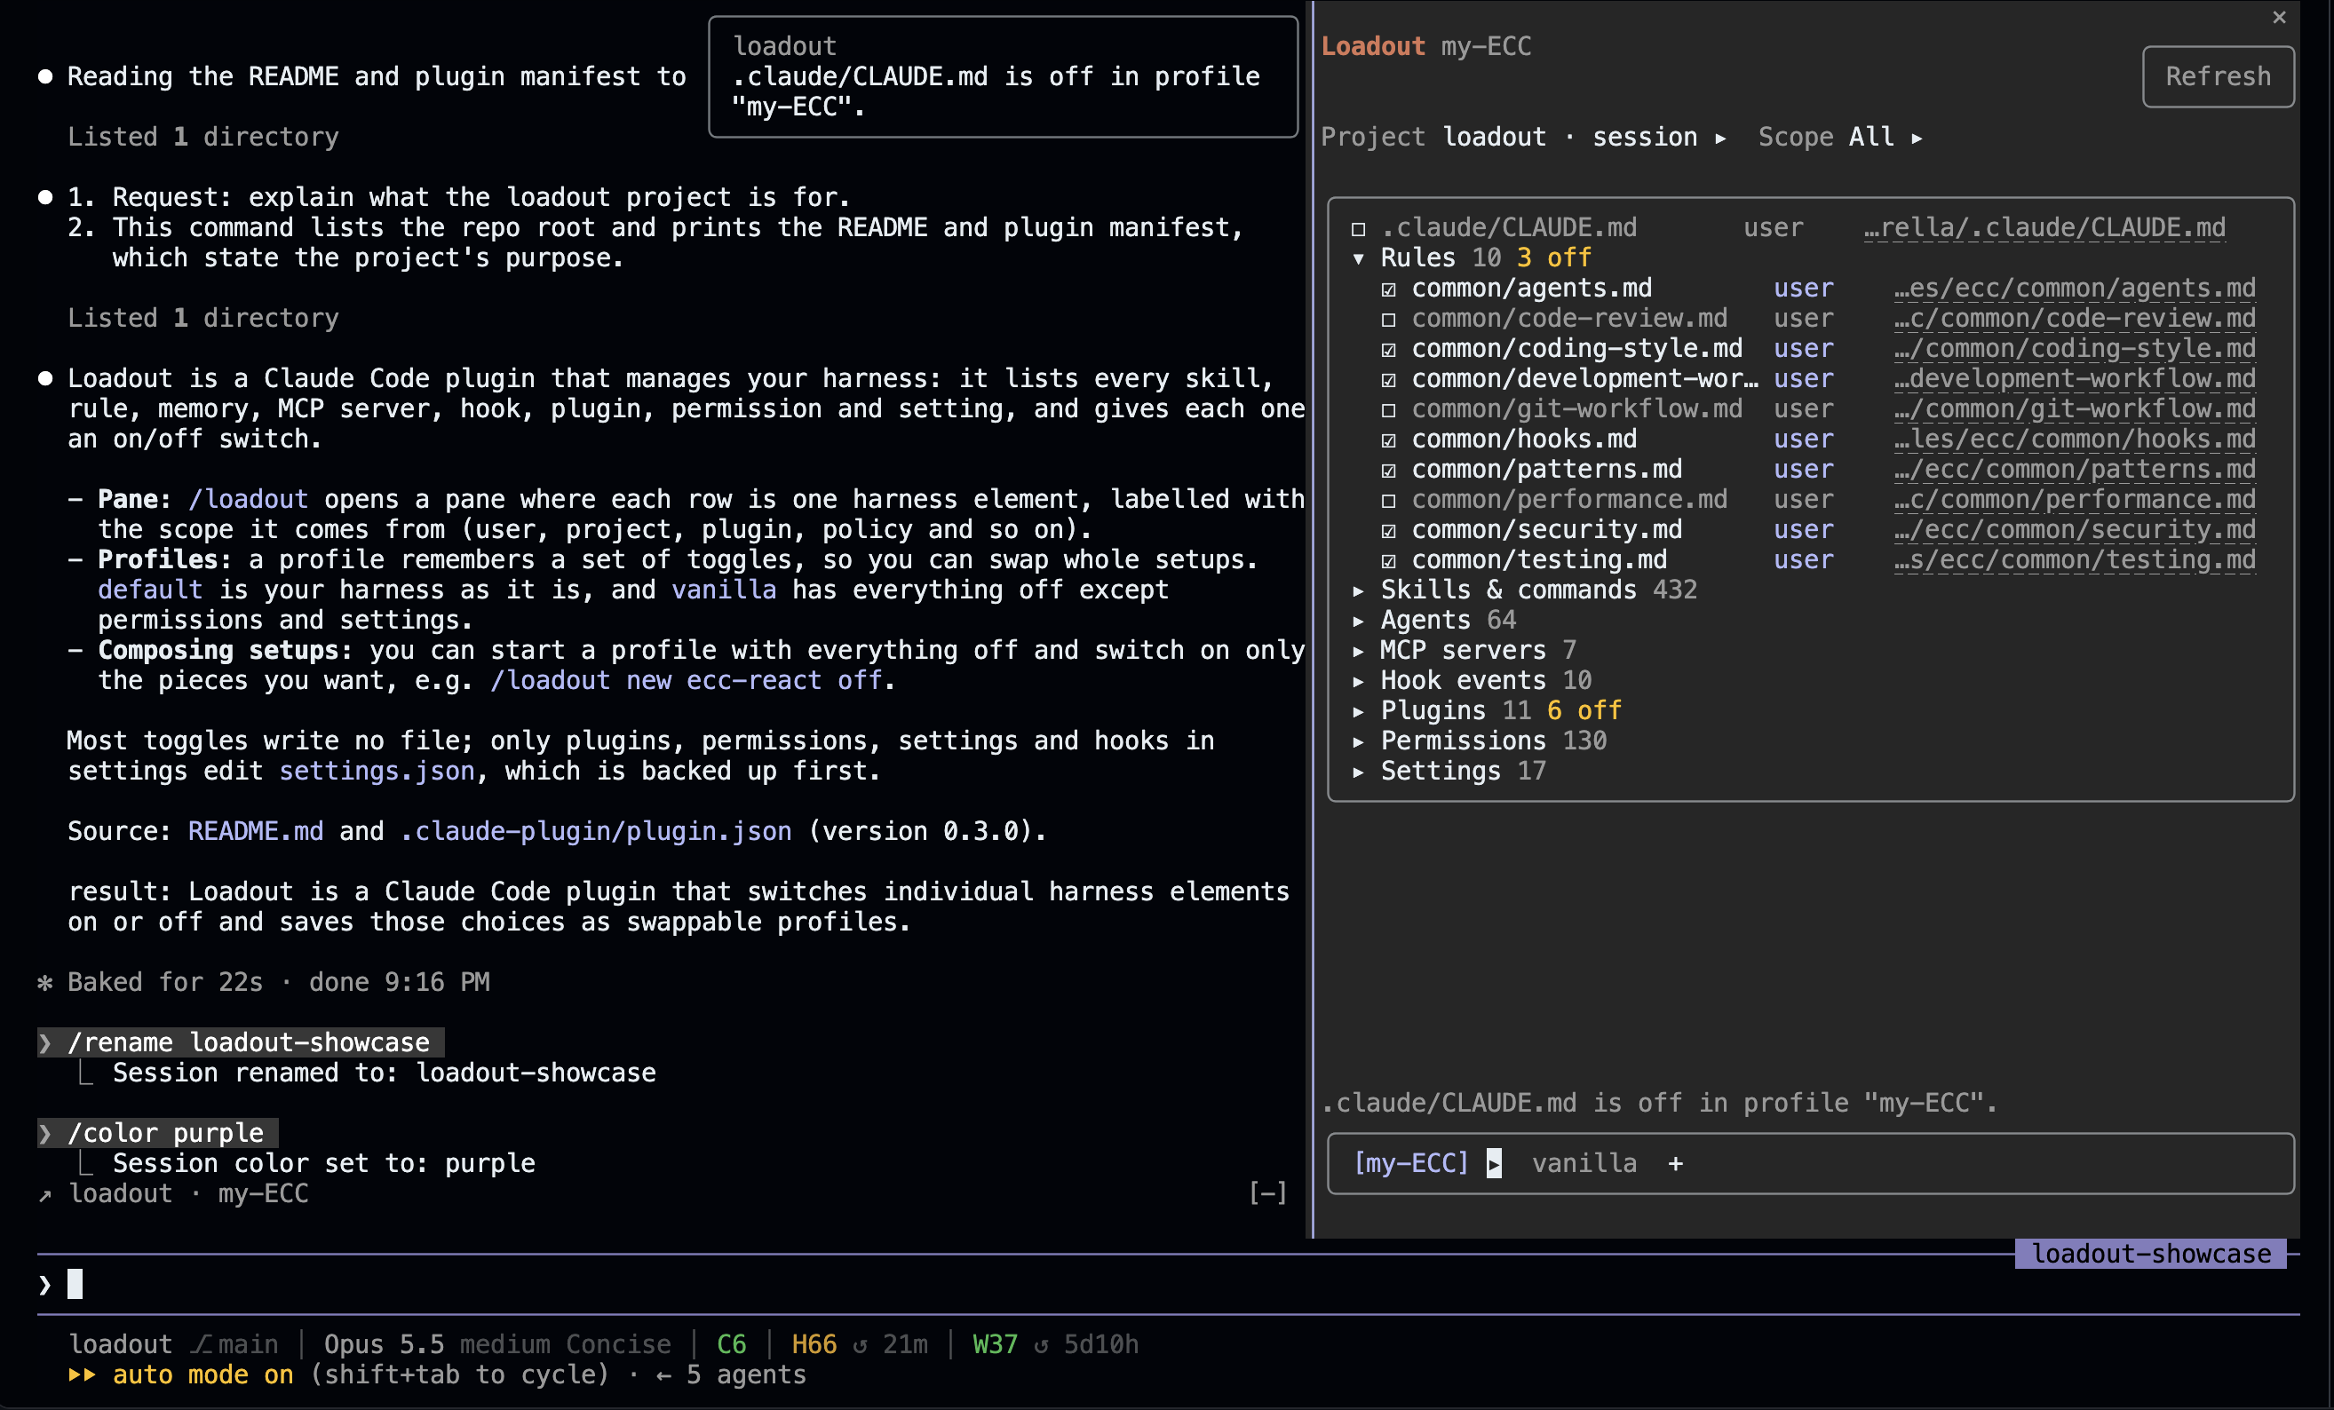Select the my-ECC profile tab
Viewport: 2334px width, 1410px height.
(x=1410, y=1163)
